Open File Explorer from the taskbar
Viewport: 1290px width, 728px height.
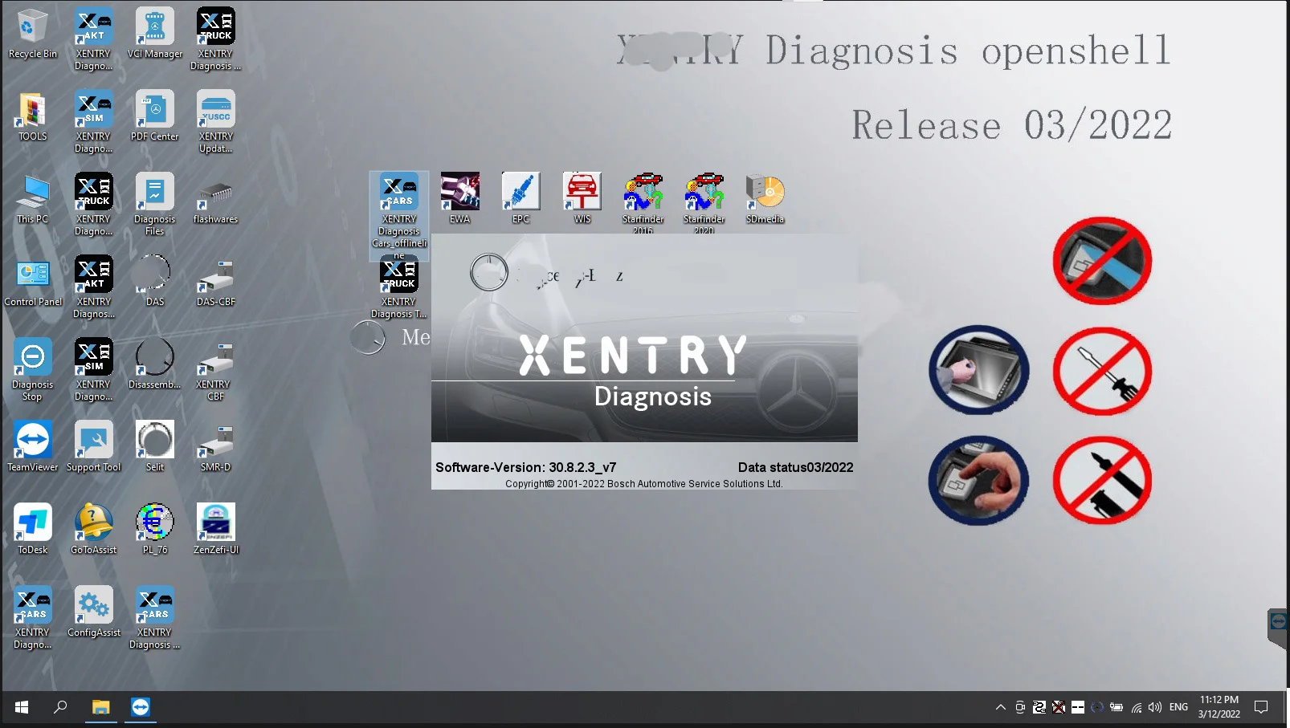[100, 707]
